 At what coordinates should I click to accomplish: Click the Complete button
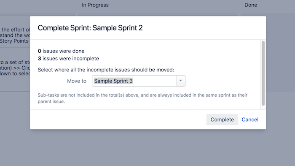222,120
